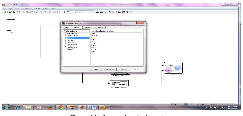
Task: Click the Apply button
Action: click(x=137, y=69)
